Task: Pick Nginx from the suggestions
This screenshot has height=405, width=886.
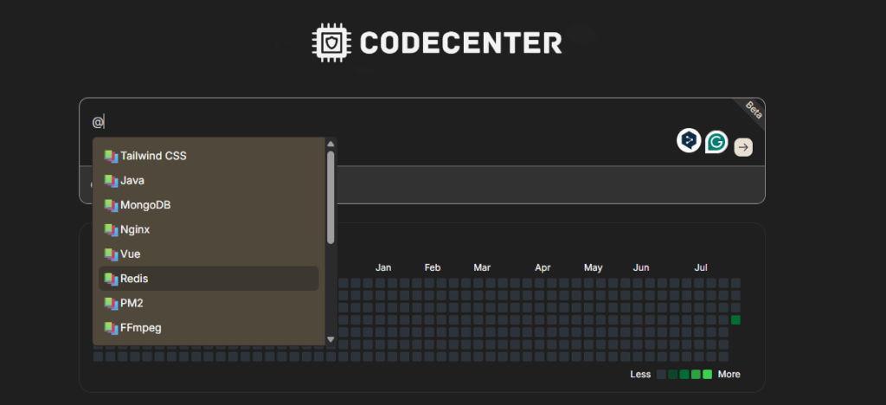Action: point(209,230)
